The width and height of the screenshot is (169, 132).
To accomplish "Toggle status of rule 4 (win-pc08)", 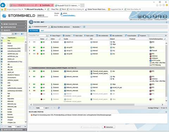I will pos(42,54).
